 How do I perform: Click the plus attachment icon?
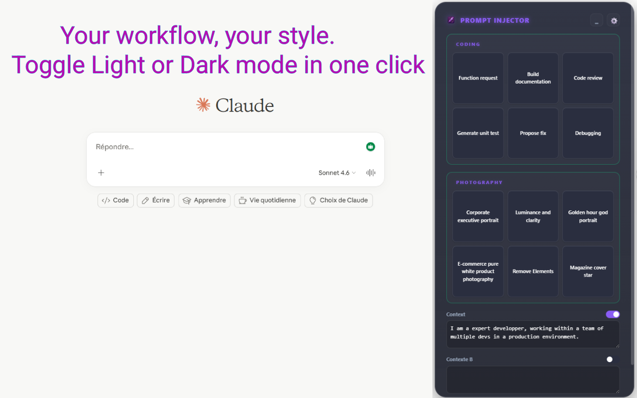(x=101, y=173)
